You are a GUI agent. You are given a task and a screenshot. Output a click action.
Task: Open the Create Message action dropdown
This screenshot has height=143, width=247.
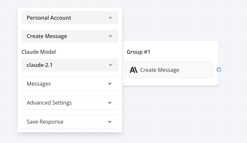tap(66, 36)
